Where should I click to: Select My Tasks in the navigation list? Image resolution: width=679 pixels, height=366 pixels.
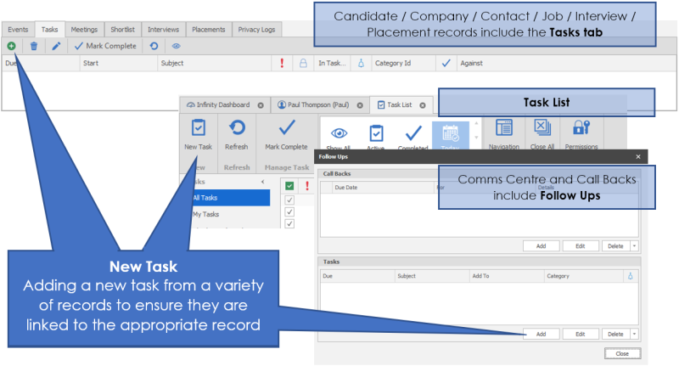coord(209,213)
